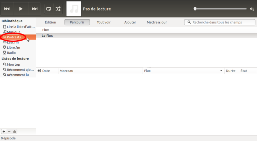Screen dimensions: 257x141
Task: Open the Récemment ajouté playlist
Action: point(19,70)
